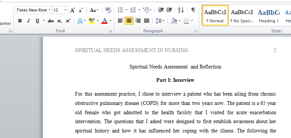
Task: Select the No Spacing style
Action: 242,15
